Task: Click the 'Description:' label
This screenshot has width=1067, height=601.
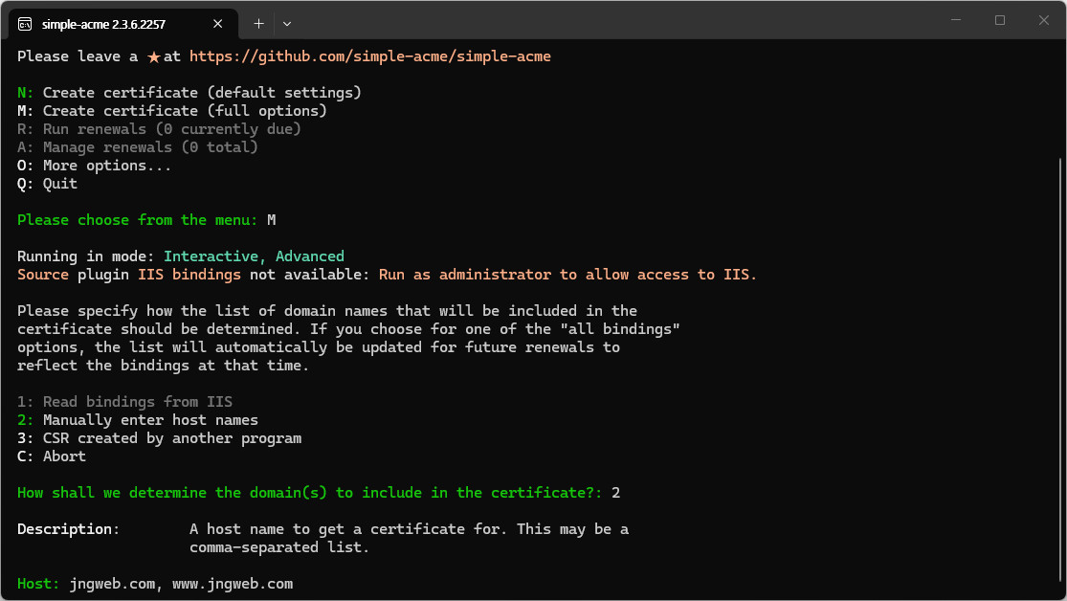Action: [x=68, y=529]
